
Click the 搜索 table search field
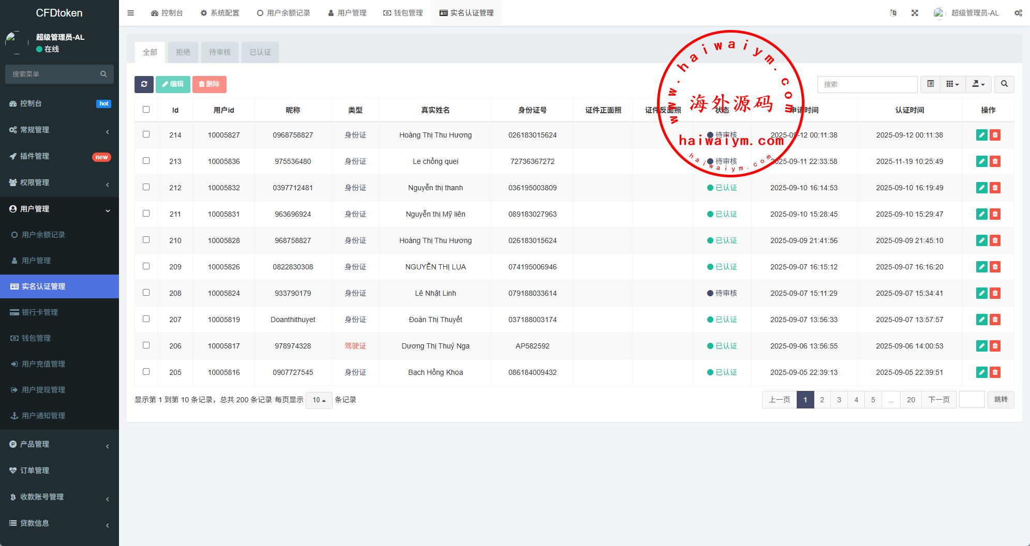click(x=867, y=84)
